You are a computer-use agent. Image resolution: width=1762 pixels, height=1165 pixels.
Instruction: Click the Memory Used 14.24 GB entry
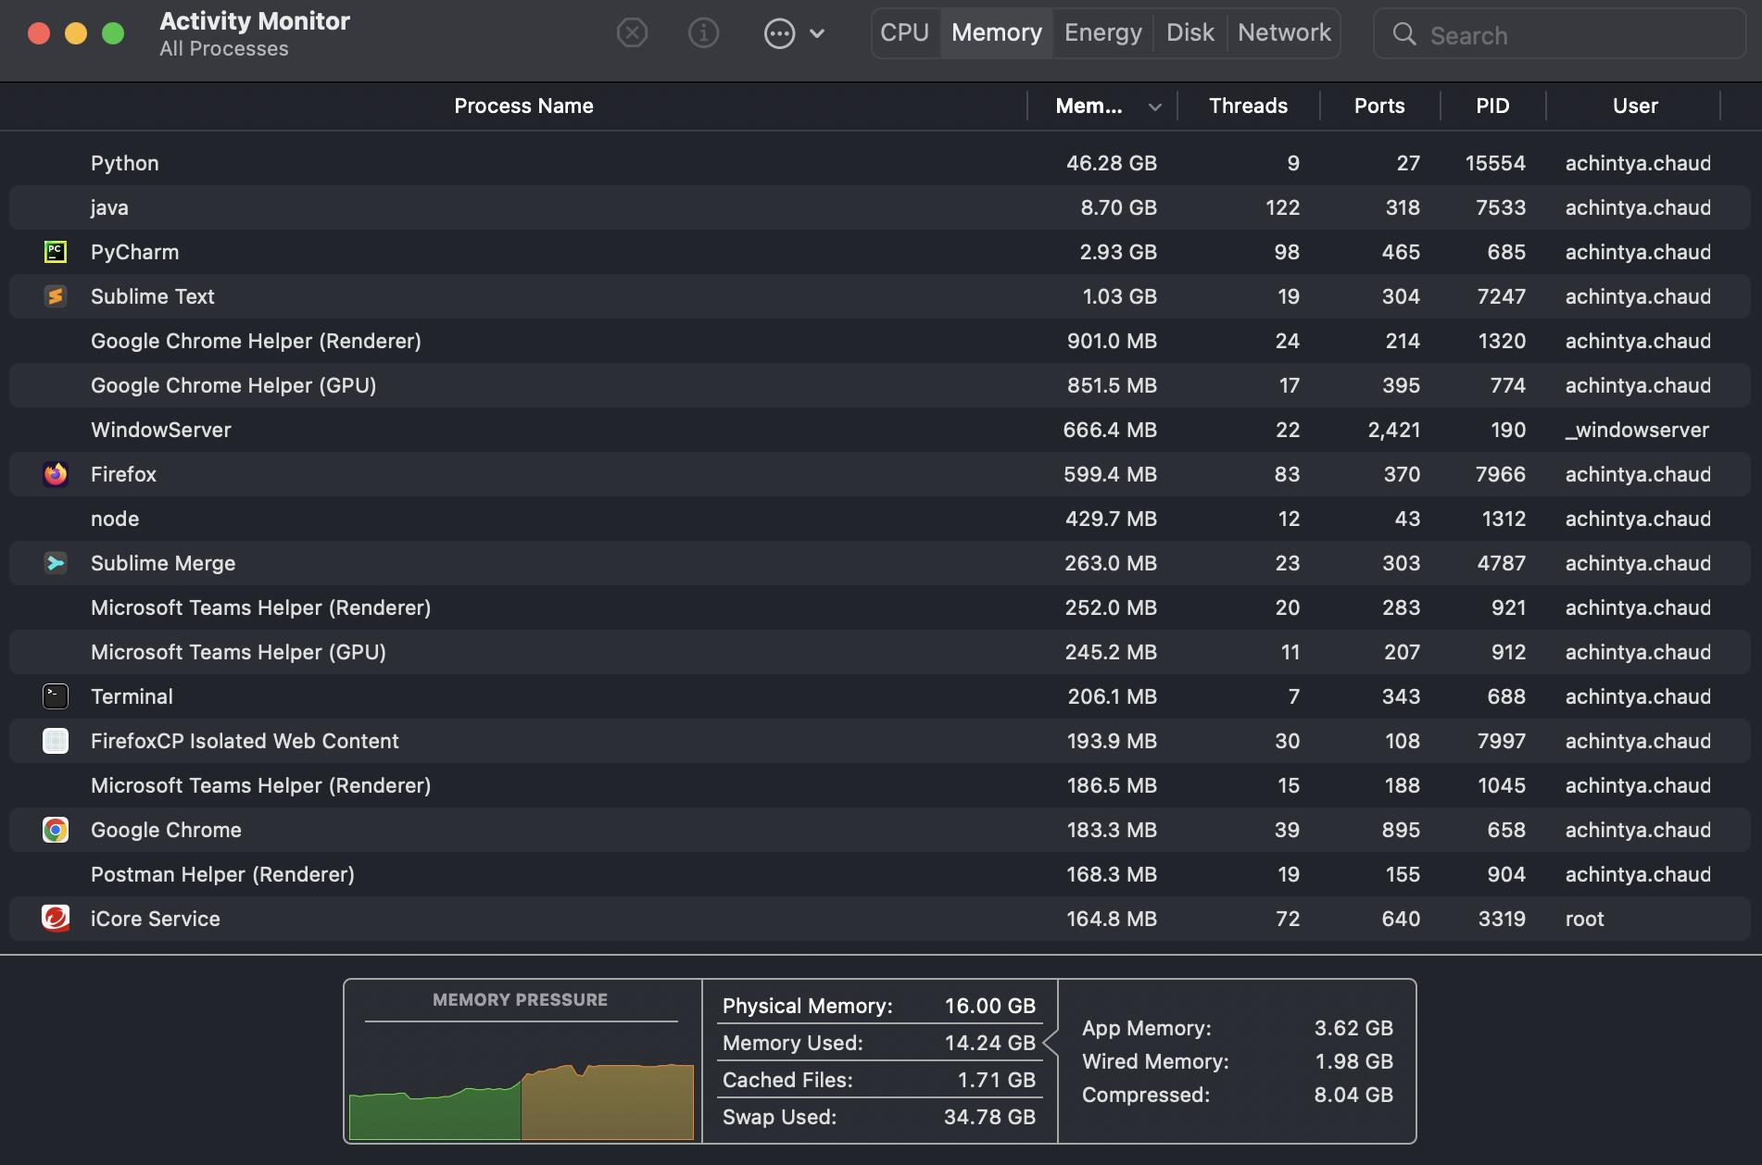coord(879,1043)
